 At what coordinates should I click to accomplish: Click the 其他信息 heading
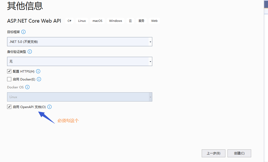click(x=25, y=6)
